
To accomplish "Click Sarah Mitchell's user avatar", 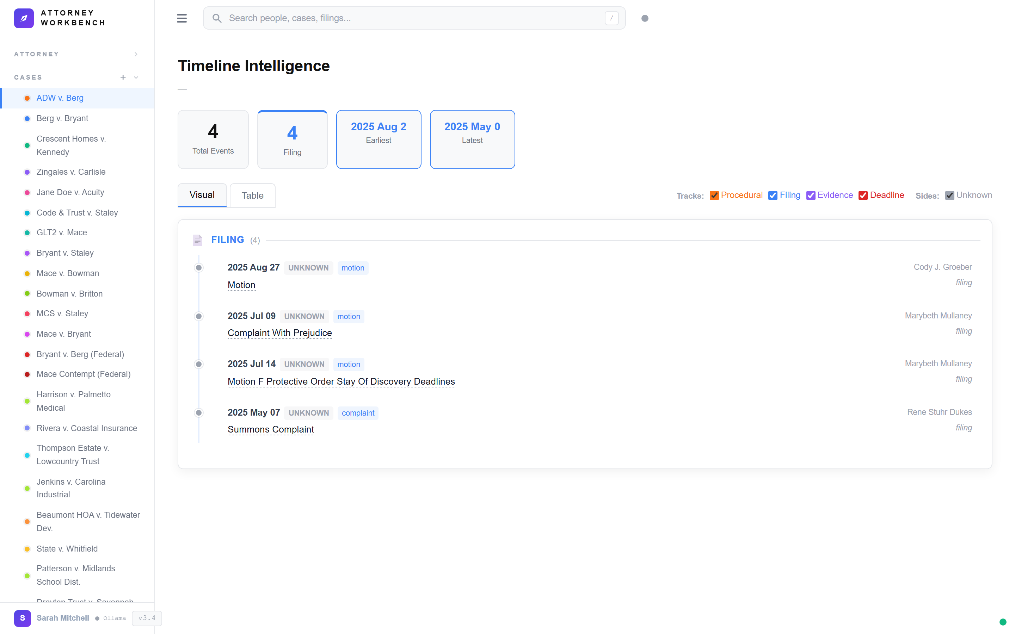I will click(22, 618).
